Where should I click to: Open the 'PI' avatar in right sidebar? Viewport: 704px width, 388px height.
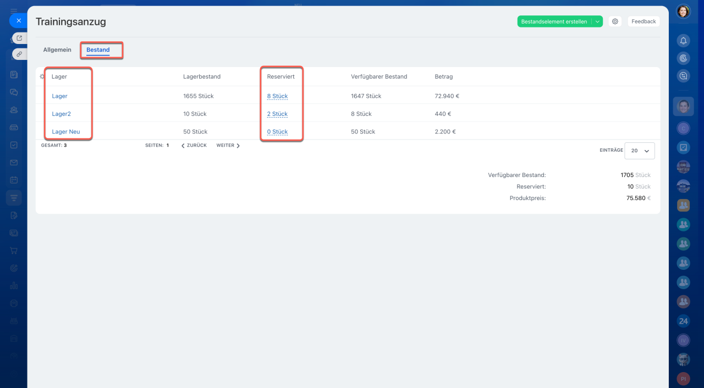683,379
